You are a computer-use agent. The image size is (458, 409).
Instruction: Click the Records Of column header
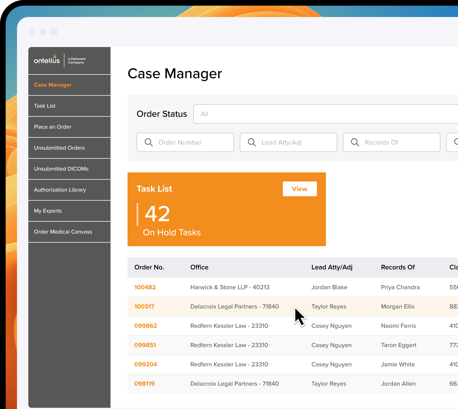(398, 267)
